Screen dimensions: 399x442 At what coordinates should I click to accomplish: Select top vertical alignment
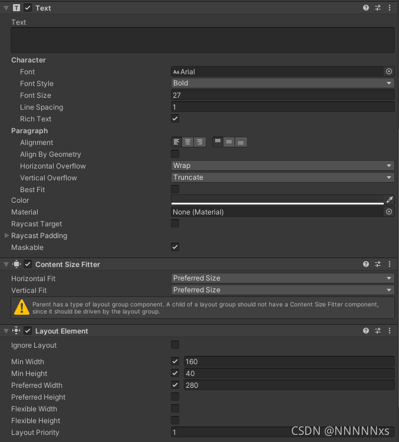click(217, 142)
